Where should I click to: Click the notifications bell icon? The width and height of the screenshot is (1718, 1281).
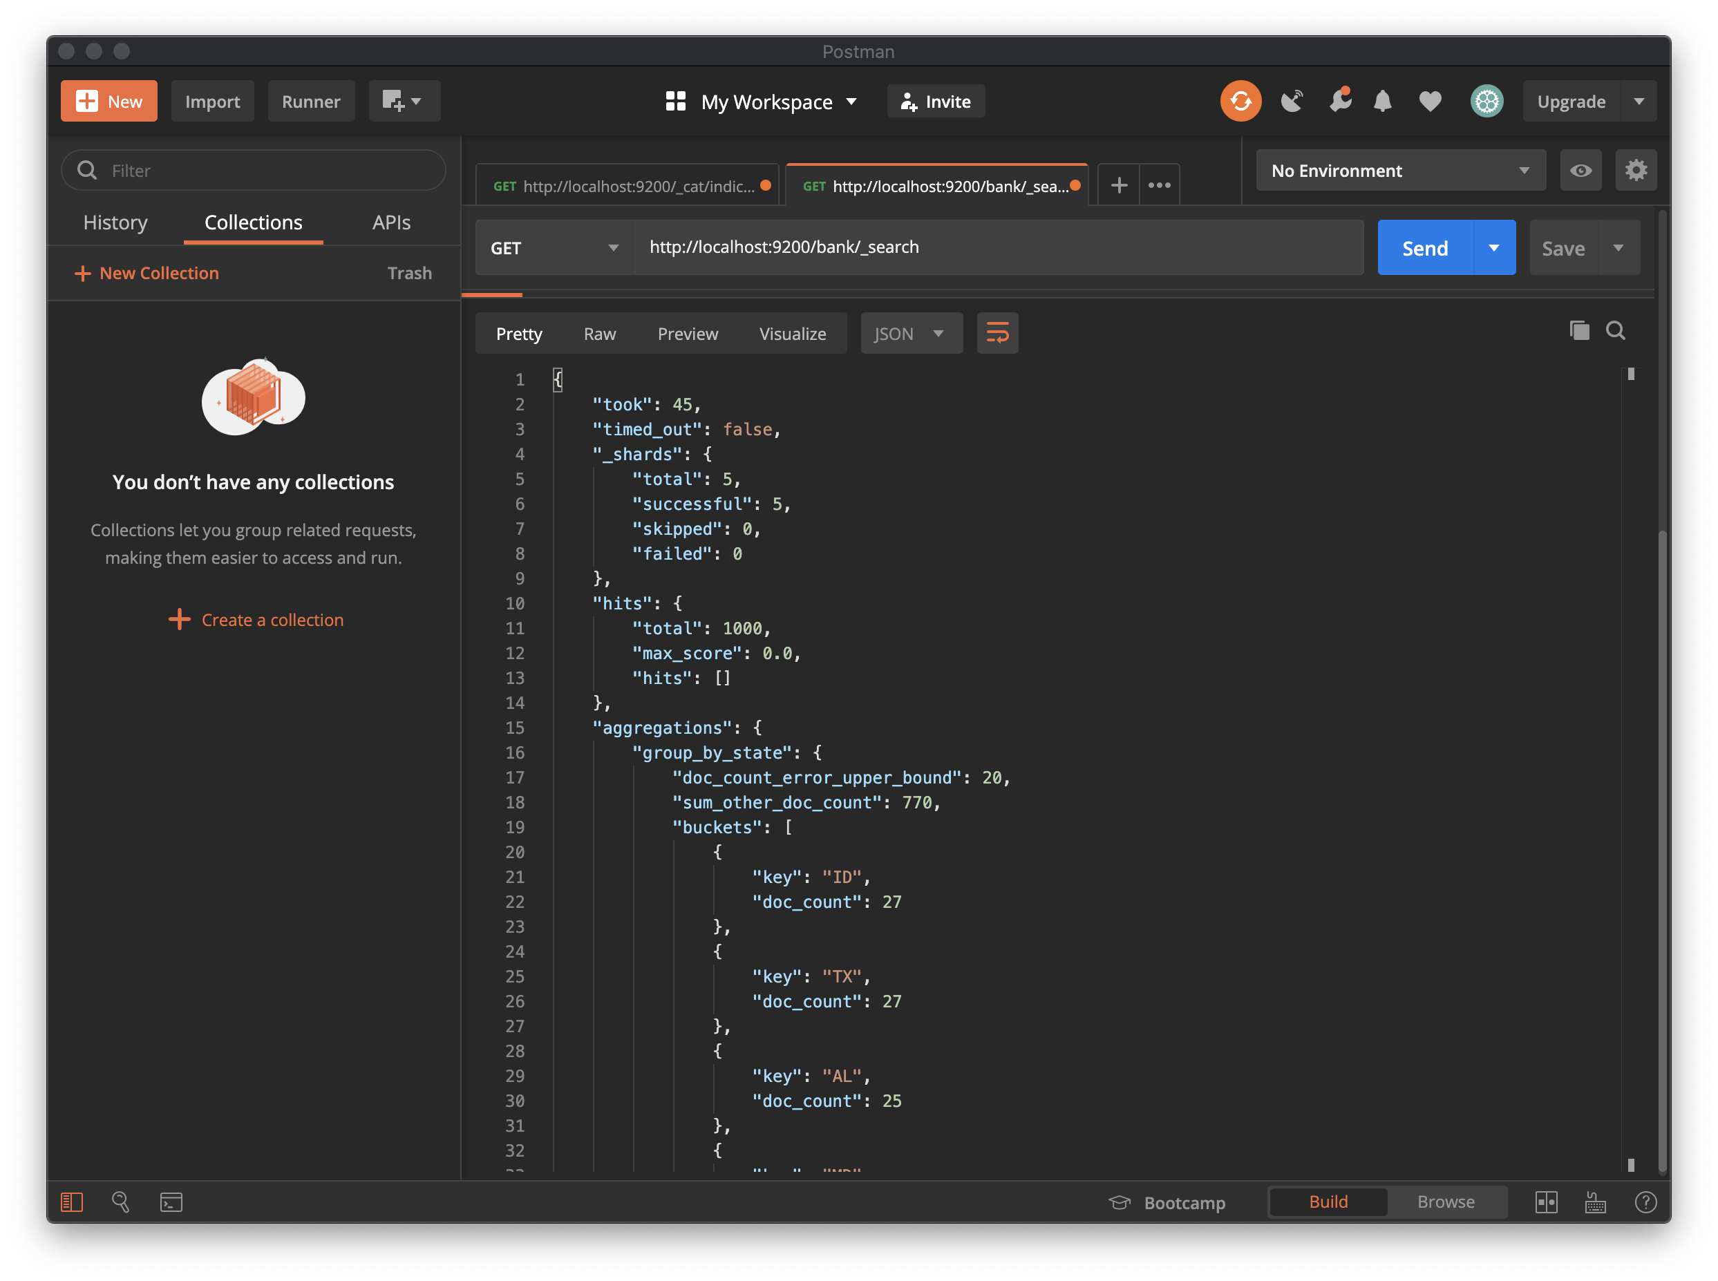tap(1382, 101)
